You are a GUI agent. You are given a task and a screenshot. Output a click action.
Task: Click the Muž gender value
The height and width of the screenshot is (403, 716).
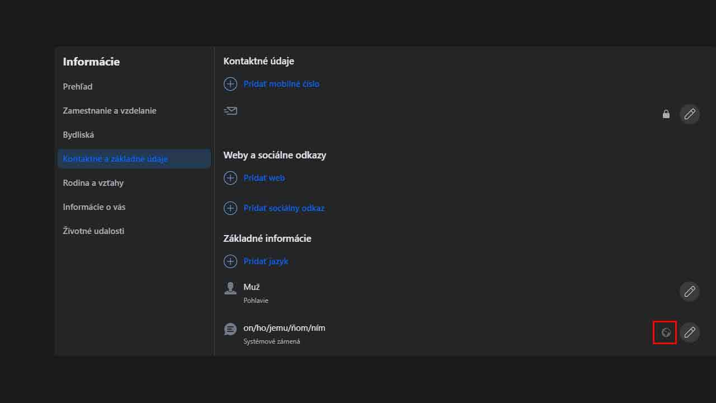252,287
